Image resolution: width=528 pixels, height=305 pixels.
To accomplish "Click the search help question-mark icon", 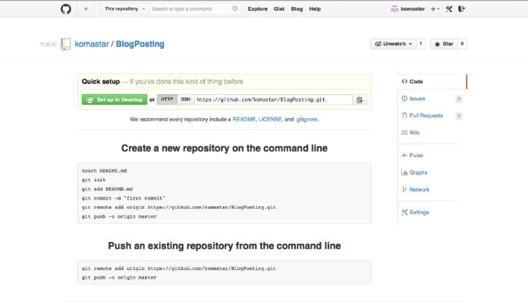I will 234,9.
